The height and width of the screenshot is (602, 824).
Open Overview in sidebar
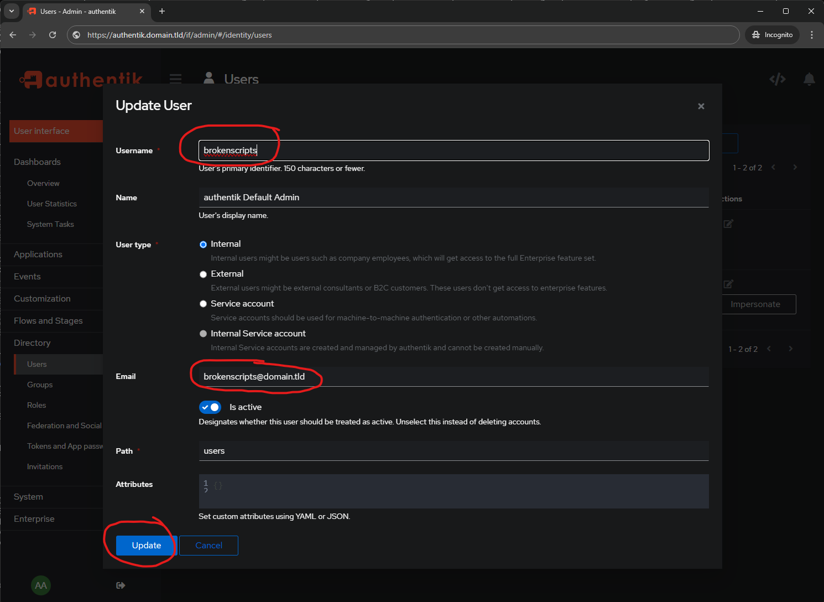pyautogui.click(x=43, y=184)
